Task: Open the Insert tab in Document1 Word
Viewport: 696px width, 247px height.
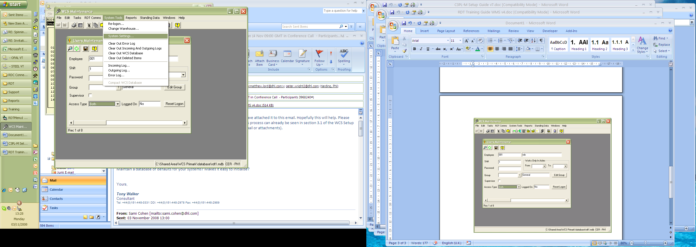Action: 424,31
